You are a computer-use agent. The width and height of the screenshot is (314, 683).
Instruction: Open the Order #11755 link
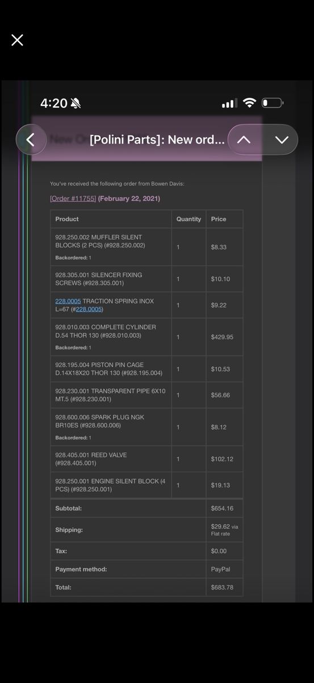(x=73, y=199)
